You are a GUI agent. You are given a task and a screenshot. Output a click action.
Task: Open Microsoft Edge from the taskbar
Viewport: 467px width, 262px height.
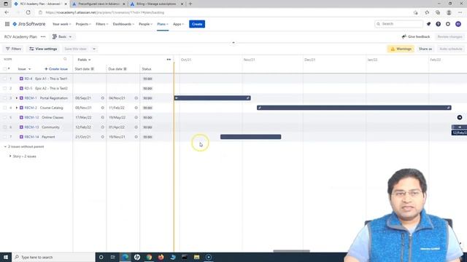point(126,257)
